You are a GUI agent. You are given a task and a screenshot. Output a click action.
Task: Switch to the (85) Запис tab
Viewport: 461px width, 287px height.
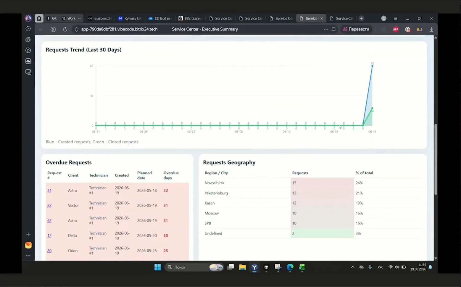190,18
